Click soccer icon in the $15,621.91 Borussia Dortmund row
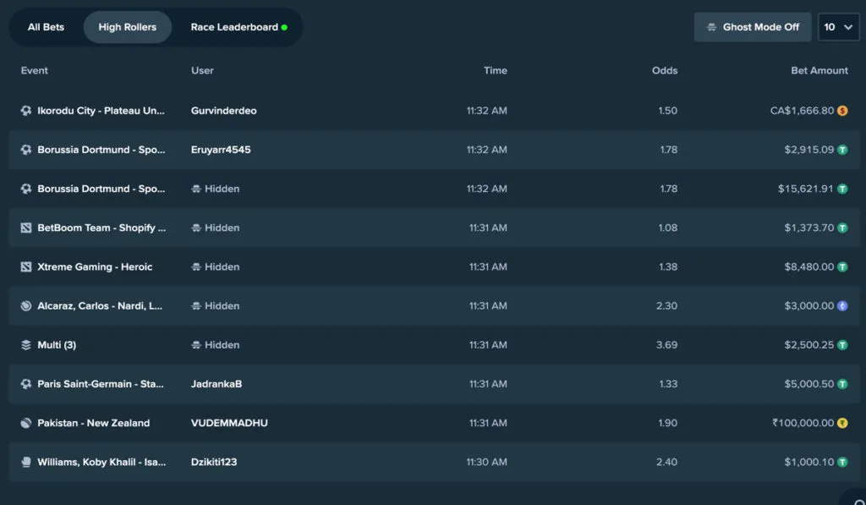866x505 pixels. (26, 189)
